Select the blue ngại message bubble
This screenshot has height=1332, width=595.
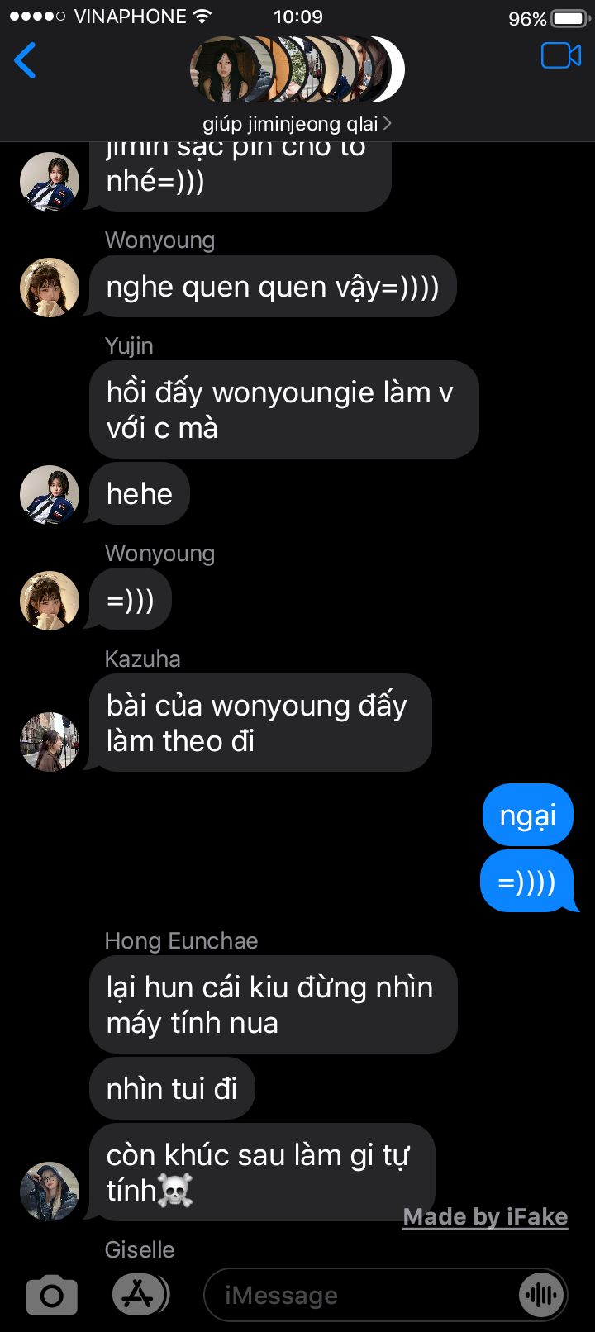[528, 816]
